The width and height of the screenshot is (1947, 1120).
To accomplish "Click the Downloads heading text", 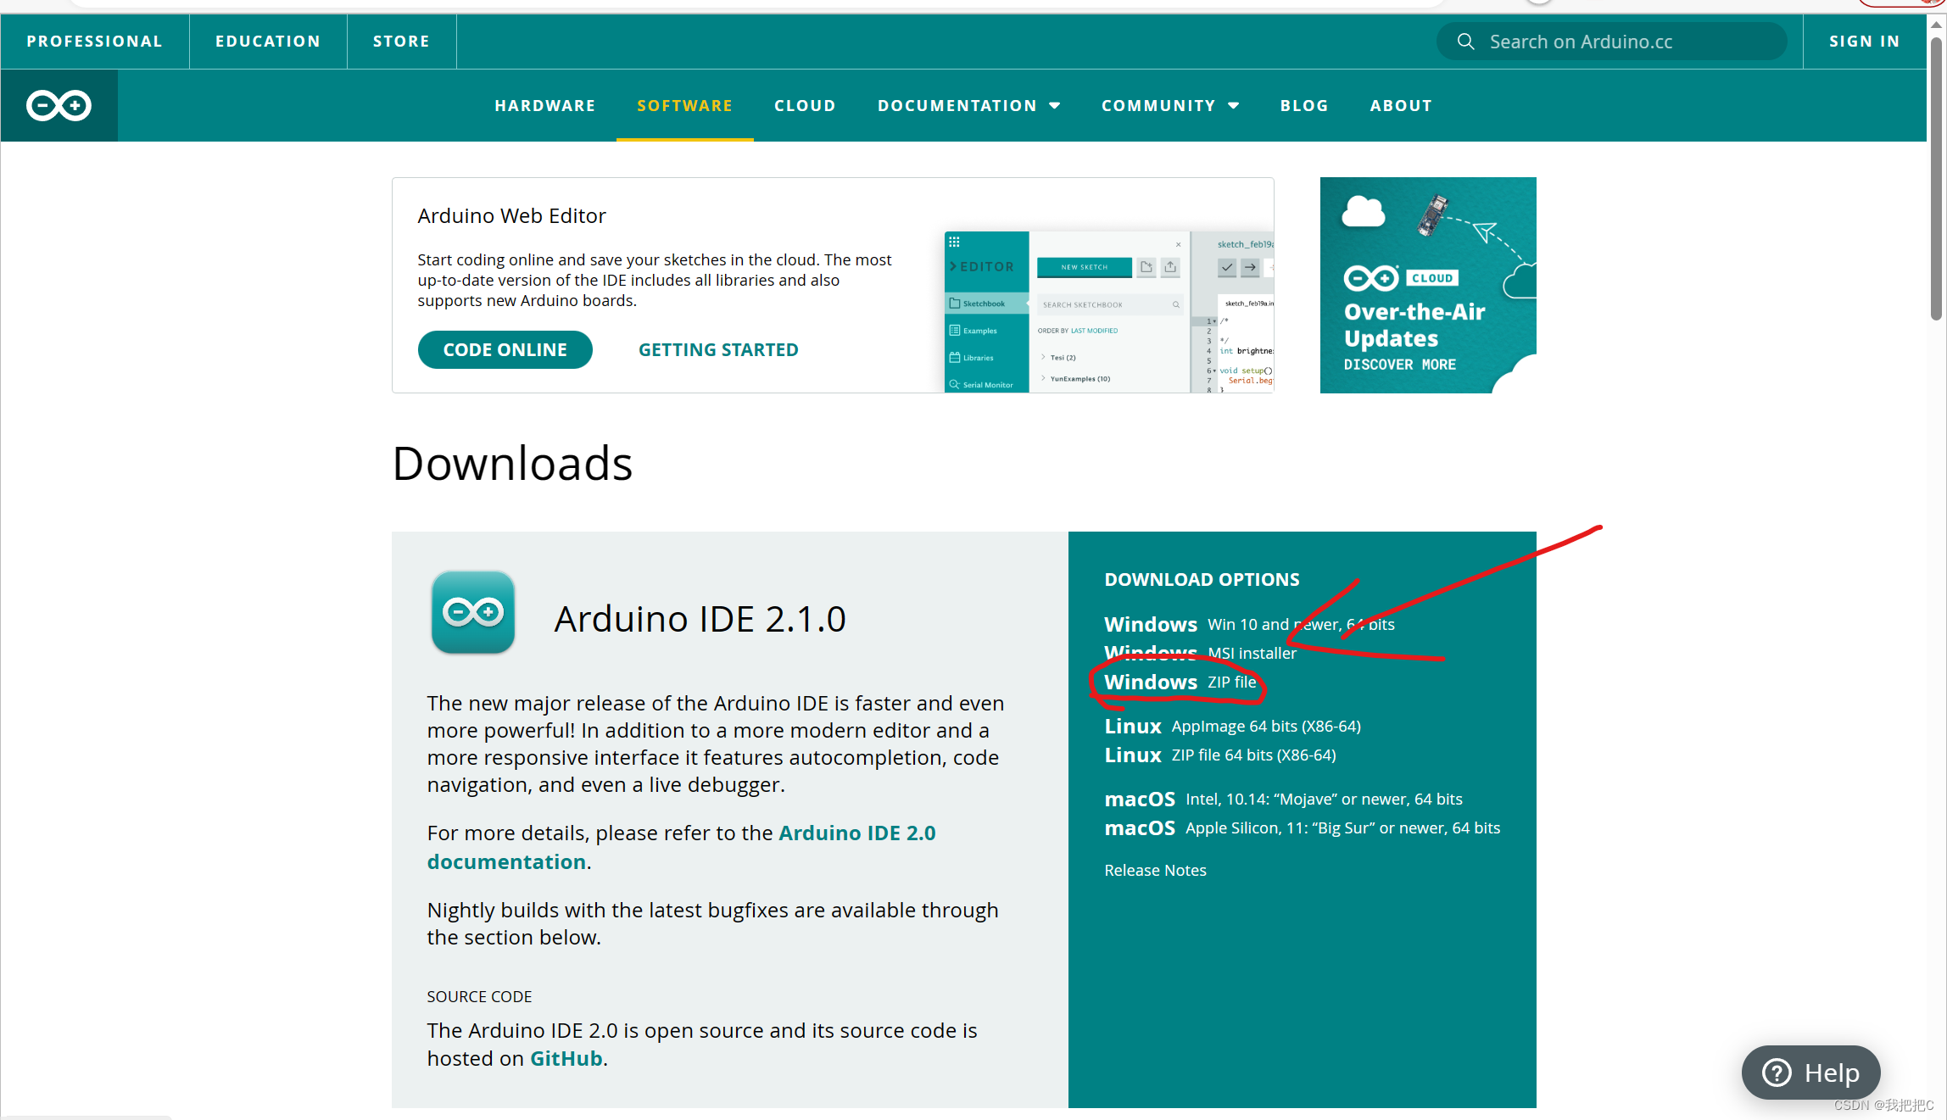I will click(x=512, y=464).
